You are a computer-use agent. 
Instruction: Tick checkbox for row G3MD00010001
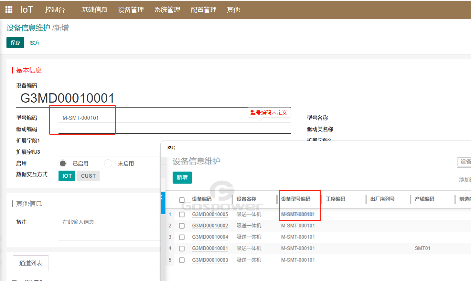(x=182, y=248)
